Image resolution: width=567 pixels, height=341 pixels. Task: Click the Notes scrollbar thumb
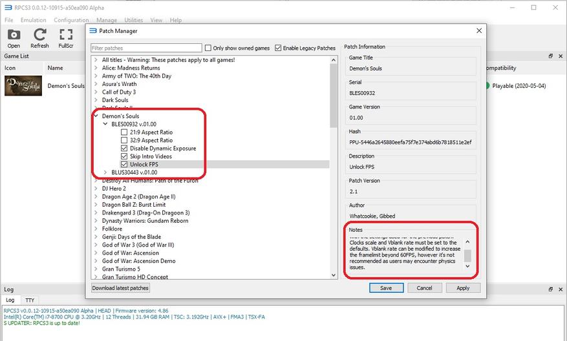[467, 255]
